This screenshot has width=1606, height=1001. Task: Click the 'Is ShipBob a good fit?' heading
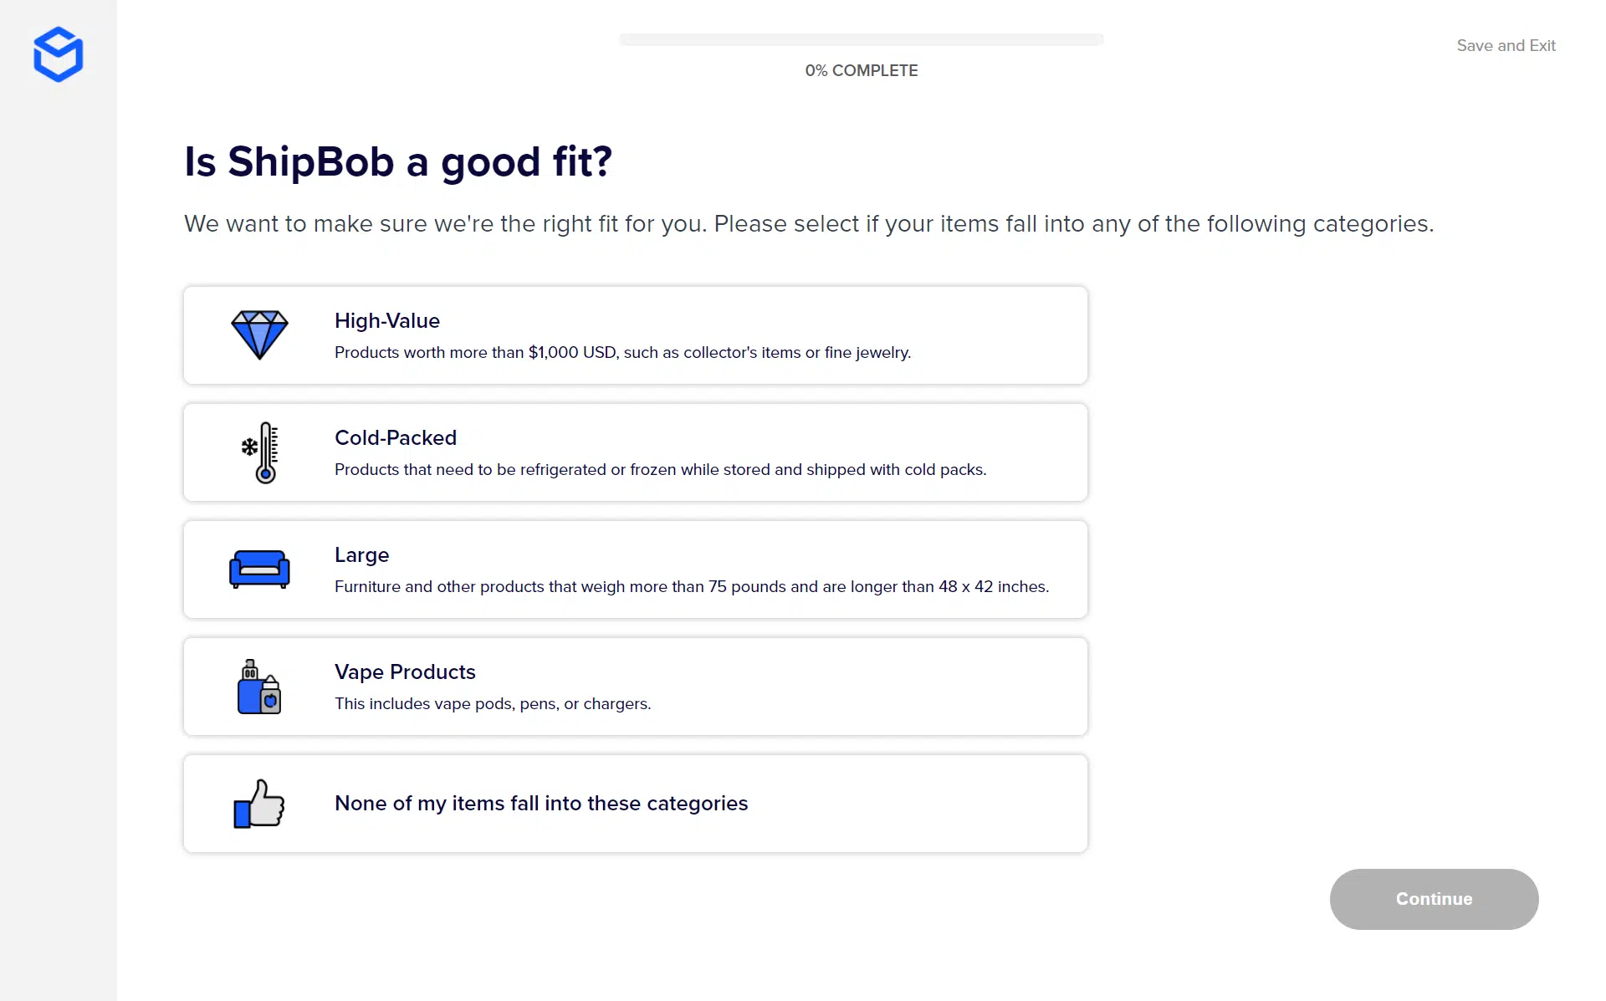click(398, 161)
